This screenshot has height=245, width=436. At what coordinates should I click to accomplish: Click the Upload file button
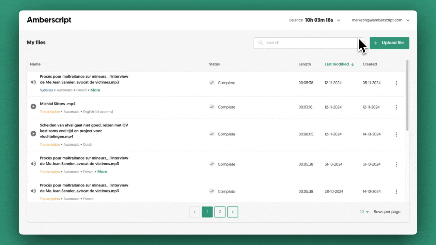pyautogui.click(x=389, y=43)
